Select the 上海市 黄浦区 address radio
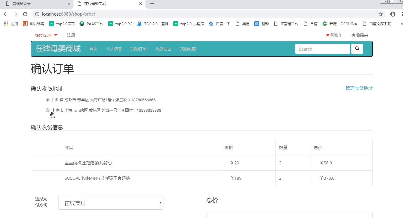 [48, 110]
